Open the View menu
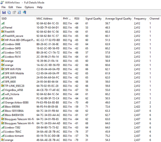 (19, 7)
